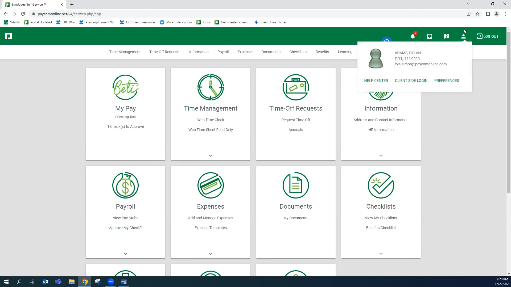This screenshot has height=287, width=511.
Task: Open the Checklists checkmark icon
Action: [381, 185]
